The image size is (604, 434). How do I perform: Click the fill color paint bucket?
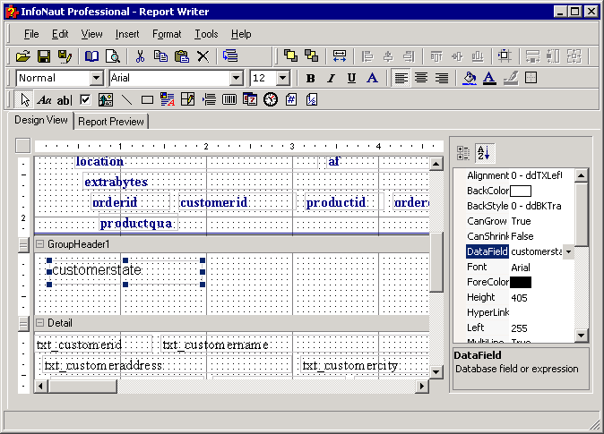(470, 78)
